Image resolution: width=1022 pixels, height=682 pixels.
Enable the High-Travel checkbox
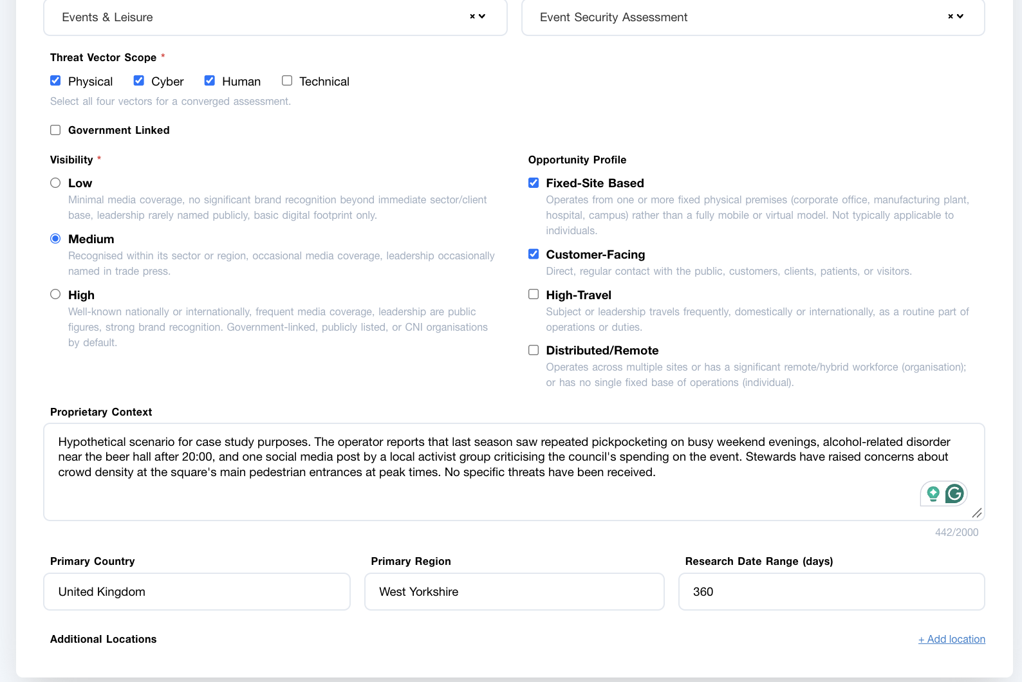tap(534, 294)
